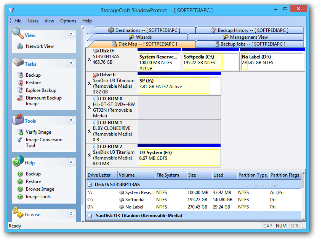Click the Softpedia volume icon in the table

[122, 200]
